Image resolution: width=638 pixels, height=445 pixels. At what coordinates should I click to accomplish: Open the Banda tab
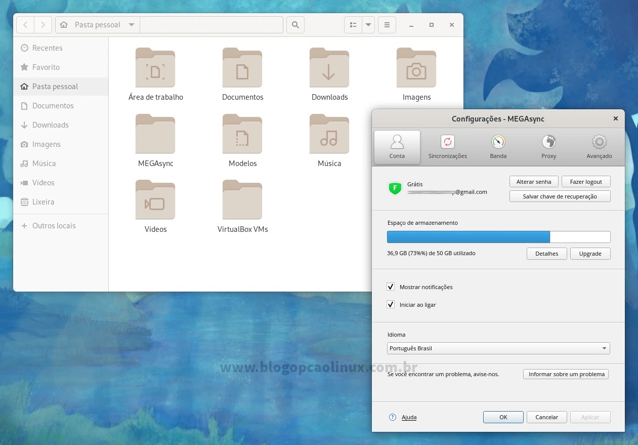coord(498,147)
